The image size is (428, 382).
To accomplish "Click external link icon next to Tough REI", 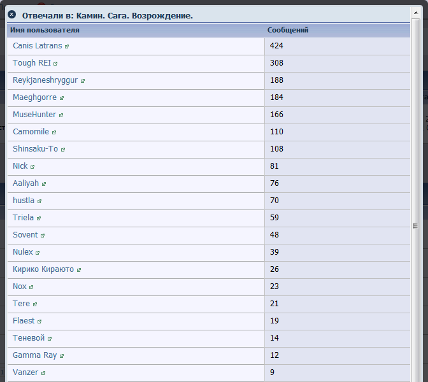I will [x=55, y=64].
